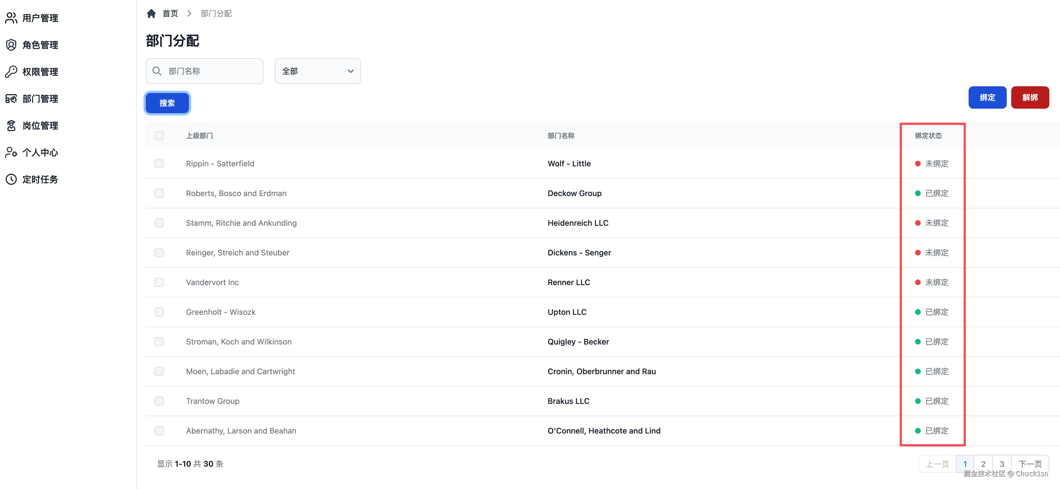Click the 角色管理 shield icon

11,45
